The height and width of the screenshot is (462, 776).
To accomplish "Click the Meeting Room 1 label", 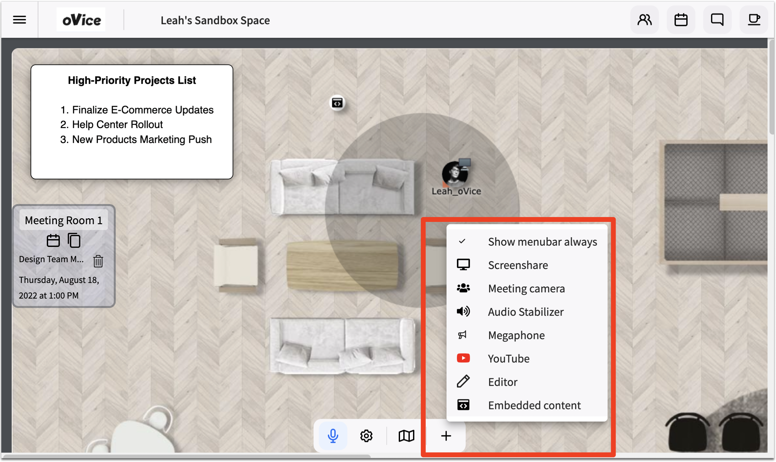I will [x=64, y=220].
